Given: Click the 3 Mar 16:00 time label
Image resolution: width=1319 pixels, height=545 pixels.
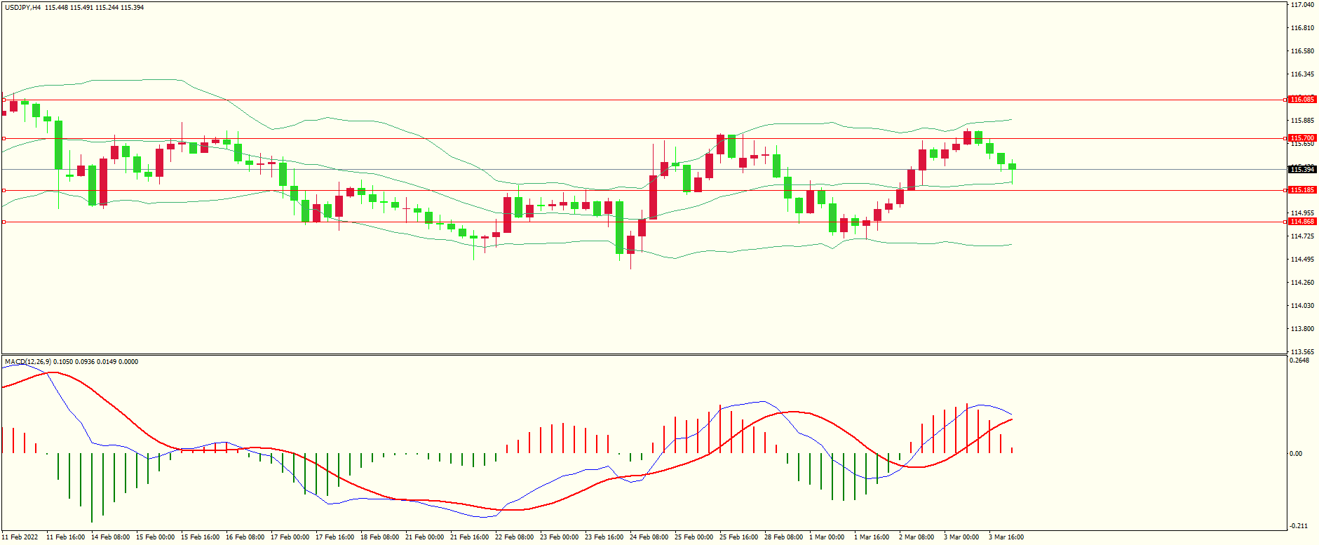Looking at the screenshot, I should (x=1006, y=537).
